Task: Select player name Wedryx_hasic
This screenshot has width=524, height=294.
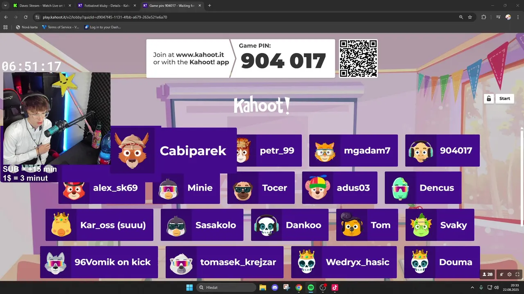Action: click(358, 262)
